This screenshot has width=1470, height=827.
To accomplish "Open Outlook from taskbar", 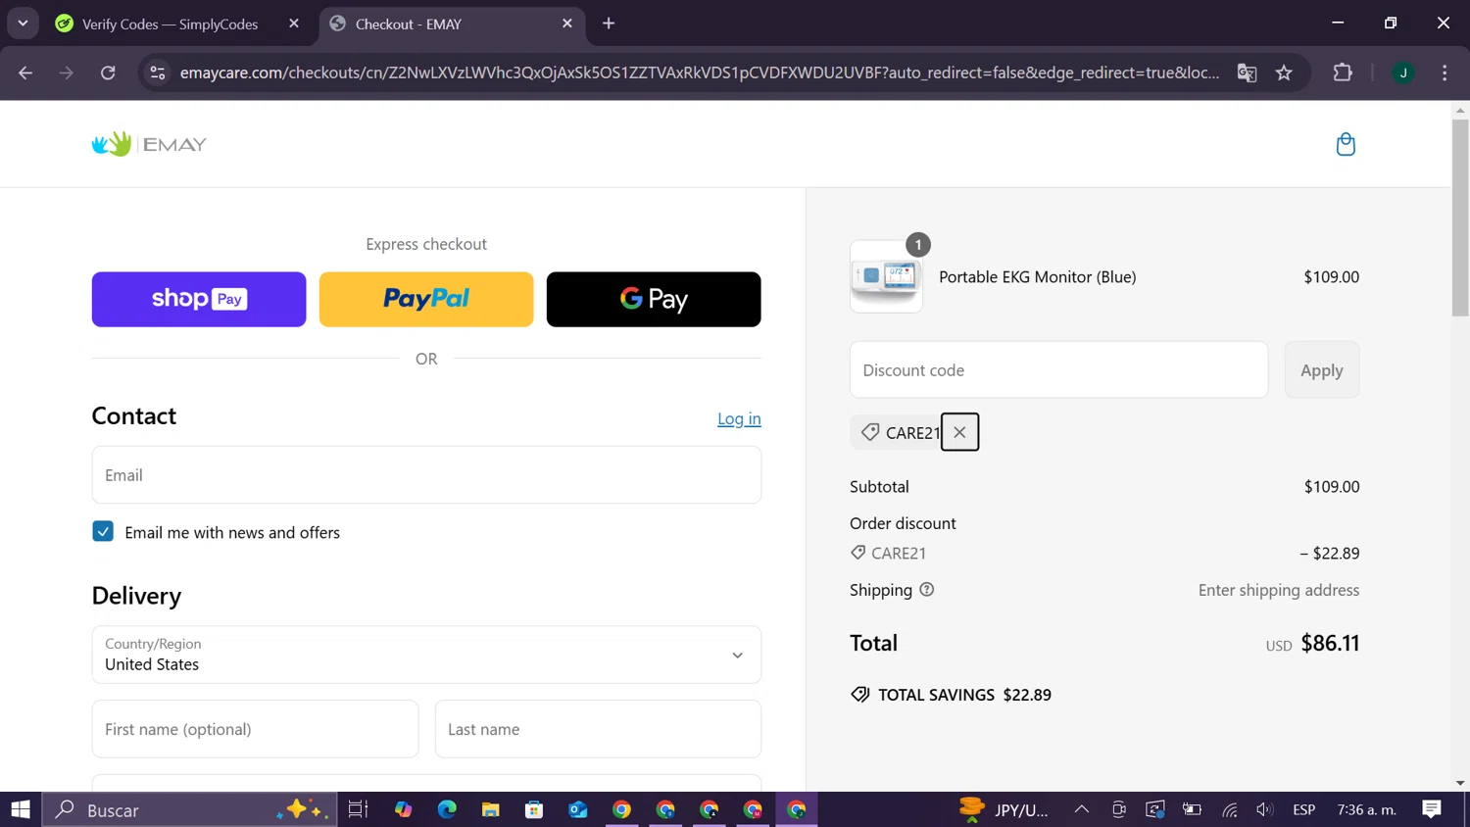I will [x=578, y=809].
